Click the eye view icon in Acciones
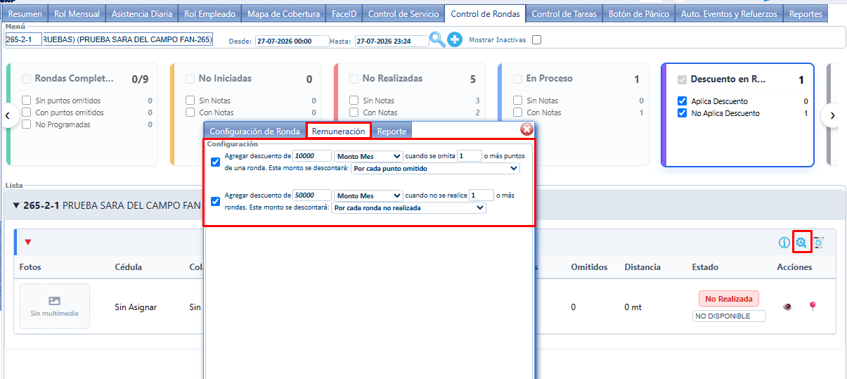The width and height of the screenshot is (847, 379). (x=787, y=307)
